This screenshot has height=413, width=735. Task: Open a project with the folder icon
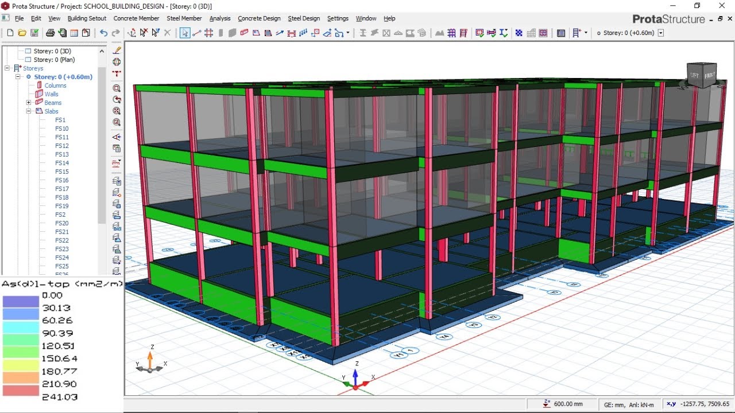(22, 33)
